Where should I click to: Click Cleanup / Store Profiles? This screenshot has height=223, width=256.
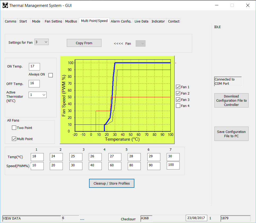(112, 183)
